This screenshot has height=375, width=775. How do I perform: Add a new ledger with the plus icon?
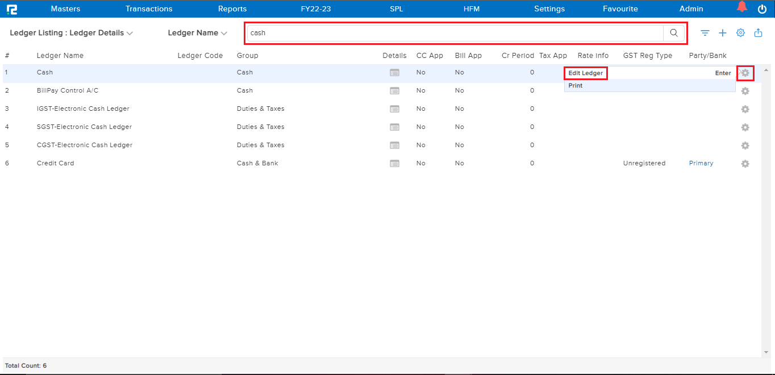[723, 33]
